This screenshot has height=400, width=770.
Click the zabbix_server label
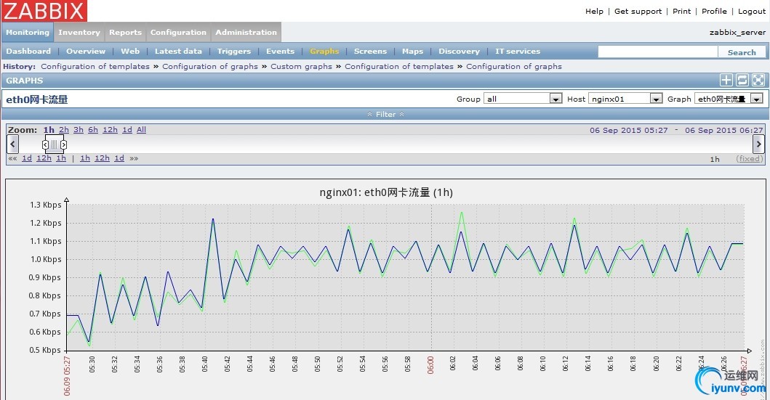(737, 33)
